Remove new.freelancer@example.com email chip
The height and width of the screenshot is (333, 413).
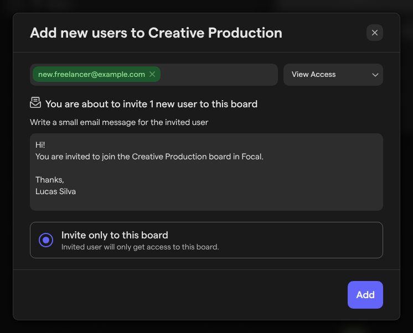[152, 74]
